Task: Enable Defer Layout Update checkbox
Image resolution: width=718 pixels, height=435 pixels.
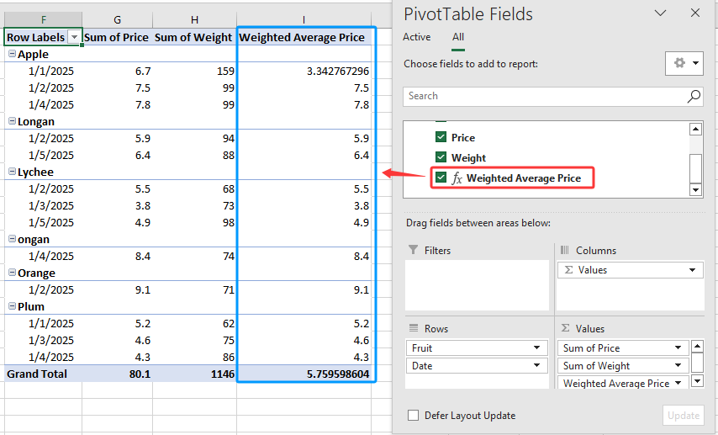Action: pyautogui.click(x=413, y=416)
